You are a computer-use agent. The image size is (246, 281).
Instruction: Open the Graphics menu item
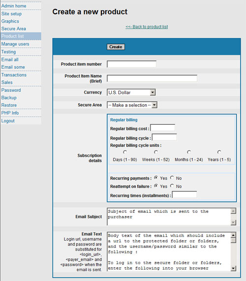10,21
